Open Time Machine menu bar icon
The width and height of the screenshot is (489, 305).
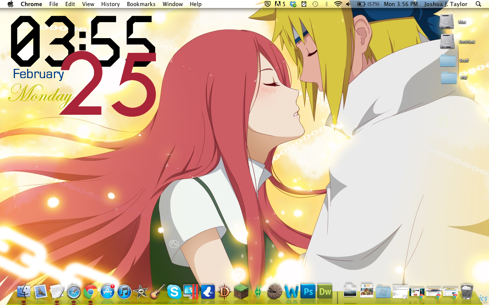(315, 4)
